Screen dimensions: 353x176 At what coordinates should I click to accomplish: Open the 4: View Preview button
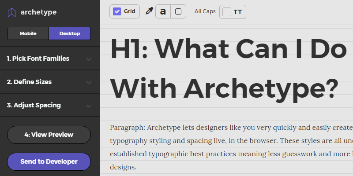[49, 135]
